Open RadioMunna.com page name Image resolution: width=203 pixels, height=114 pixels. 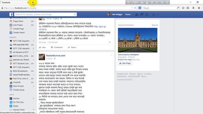pyautogui.click(x=56, y=56)
